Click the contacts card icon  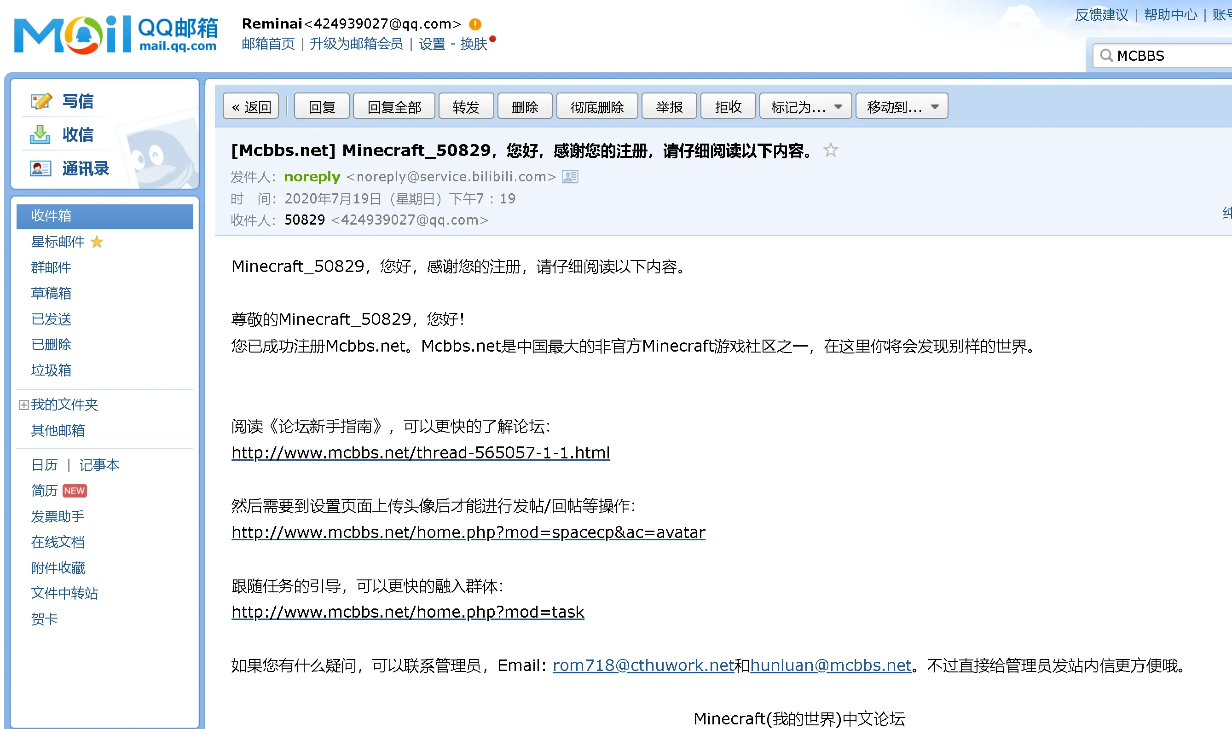pos(40,168)
